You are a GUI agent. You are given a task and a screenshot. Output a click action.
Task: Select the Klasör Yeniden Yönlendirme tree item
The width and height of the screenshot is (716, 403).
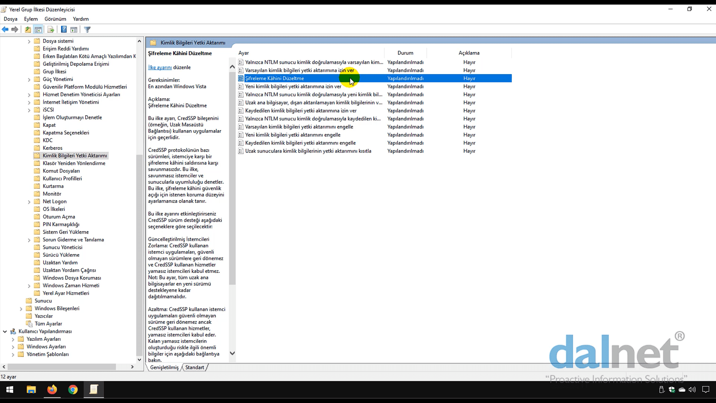[x=74, y=163]
